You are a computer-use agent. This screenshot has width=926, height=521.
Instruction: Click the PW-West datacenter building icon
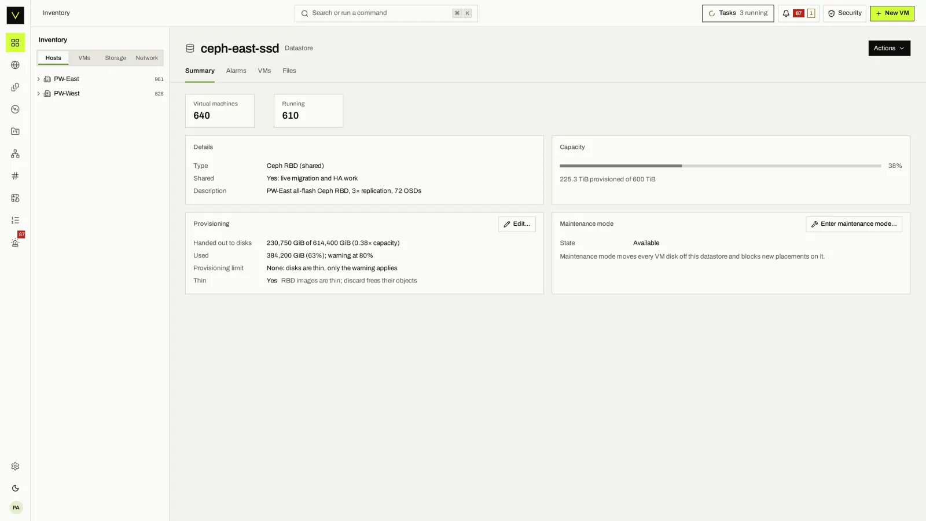[x=47, y=94]
